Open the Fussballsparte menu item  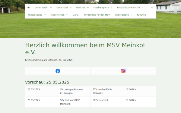pos(101,8)
